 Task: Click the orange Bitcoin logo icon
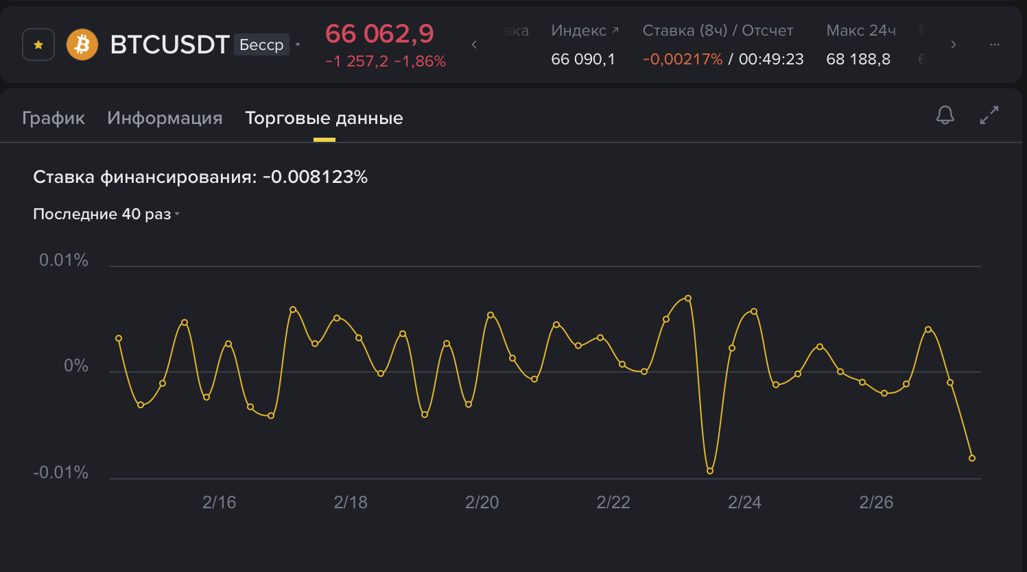pos(82,45)
